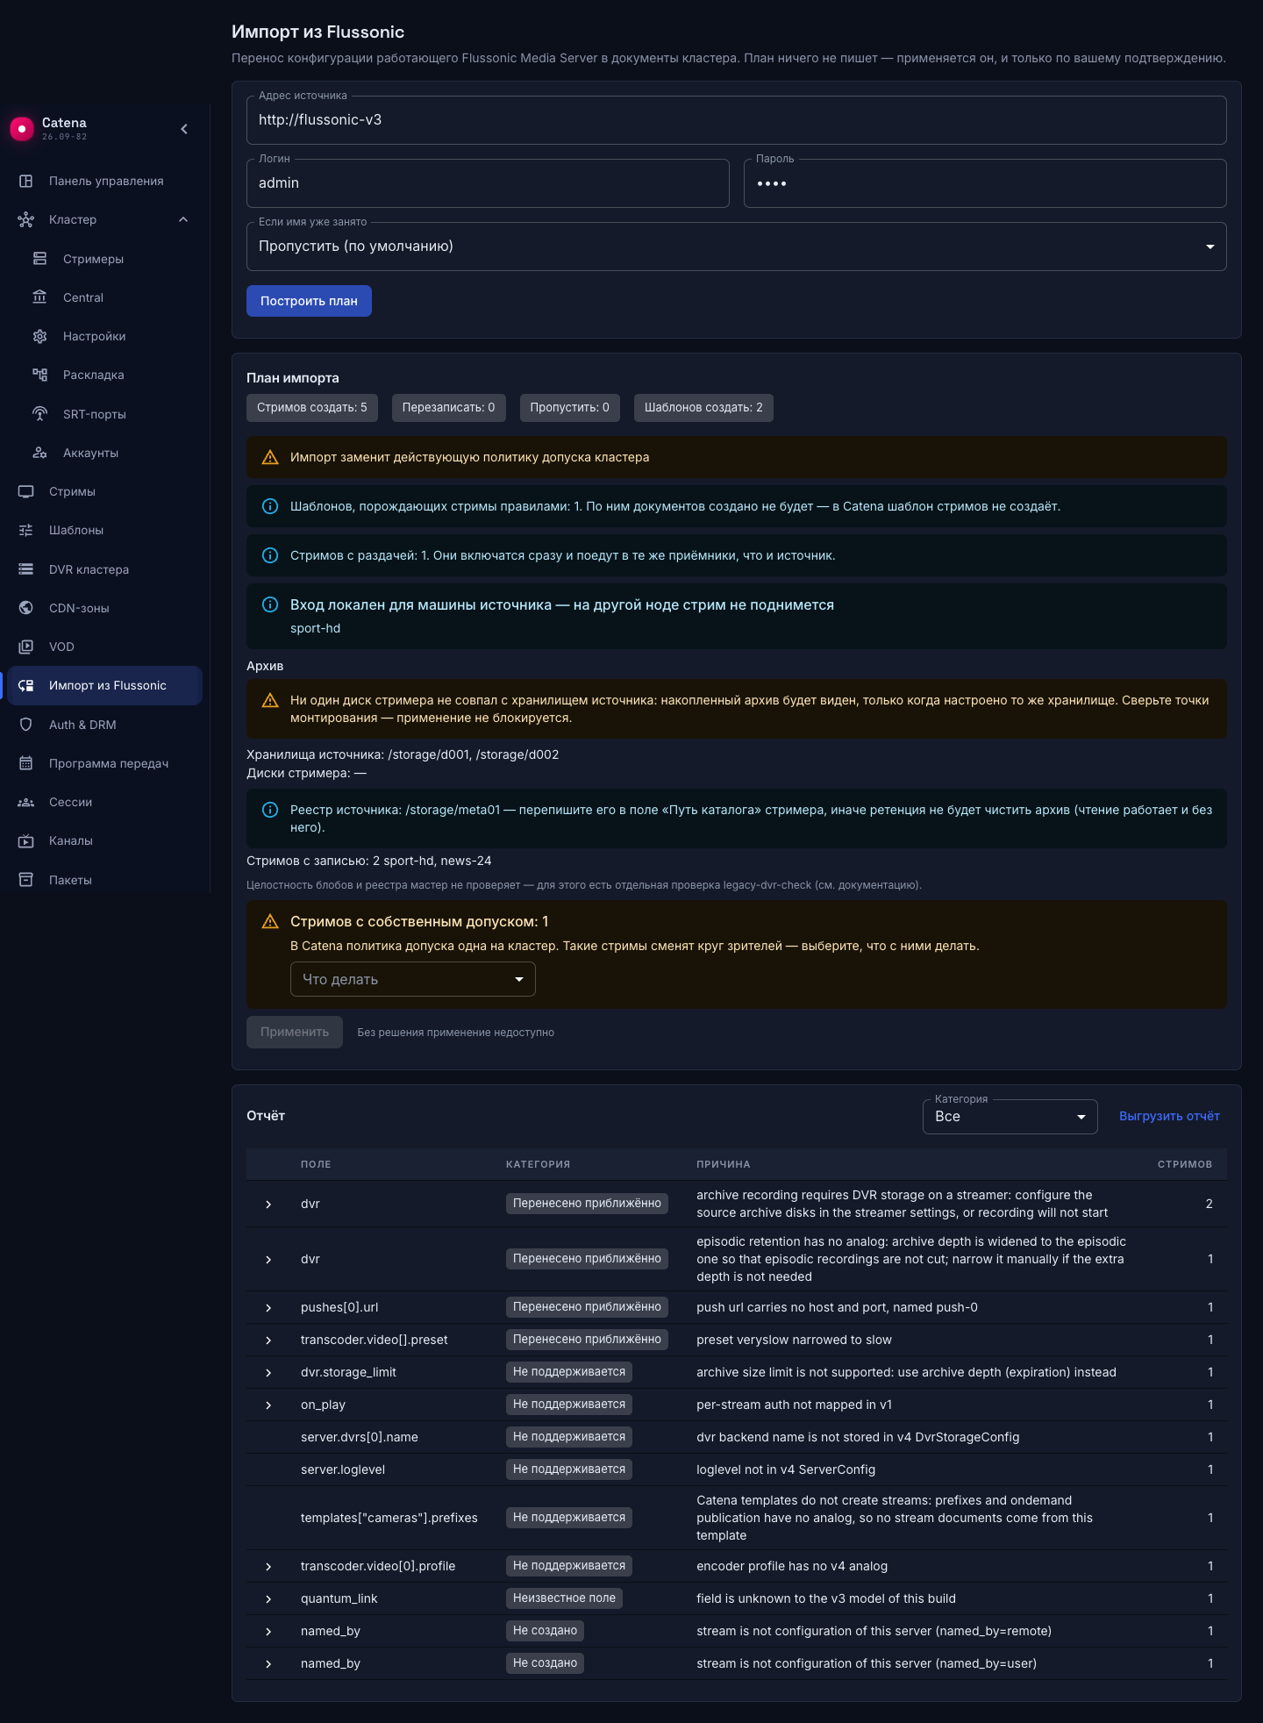
Task: Collapse the sidebar with the left chevron
Action: (x=184, y=129)
